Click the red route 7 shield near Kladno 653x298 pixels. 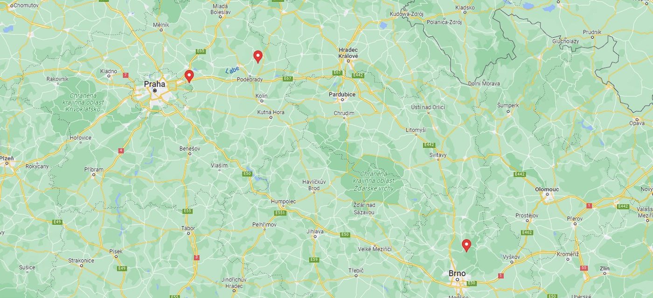point(125,75)
